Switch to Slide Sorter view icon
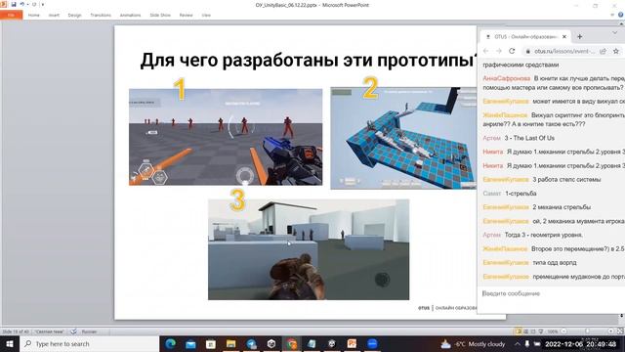 [525, 331]
